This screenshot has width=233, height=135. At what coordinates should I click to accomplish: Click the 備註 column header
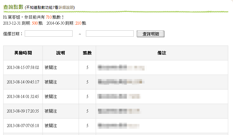pyautogui.click(x=162, y=53)
